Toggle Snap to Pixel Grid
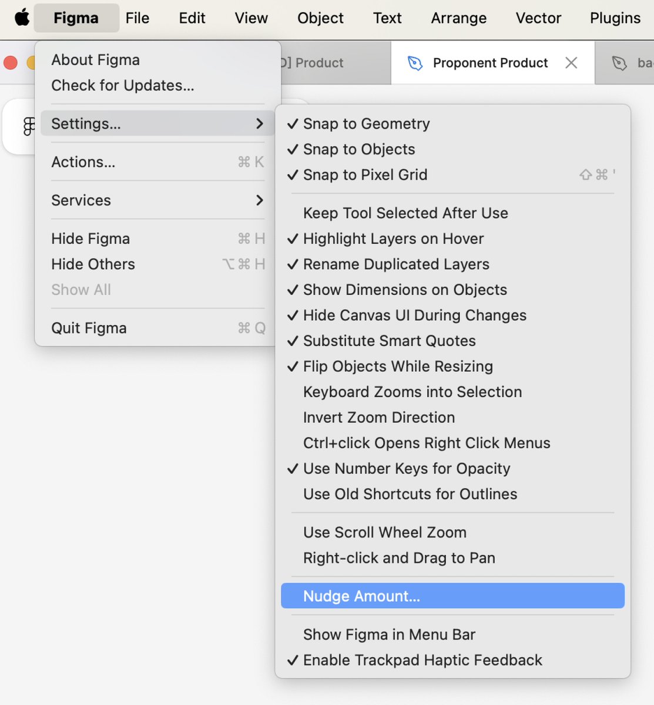Viewport: 654px width, 705px height. [452, 175]
